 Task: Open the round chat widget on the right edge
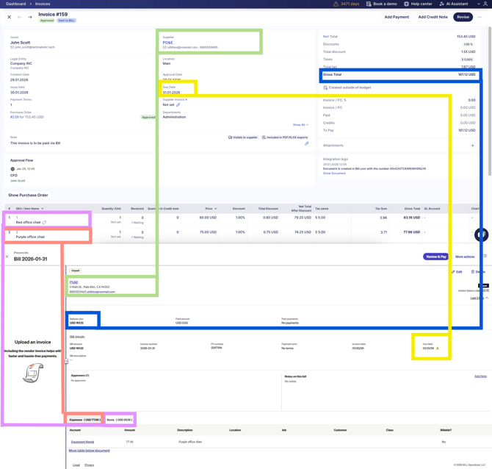point(481,234)
